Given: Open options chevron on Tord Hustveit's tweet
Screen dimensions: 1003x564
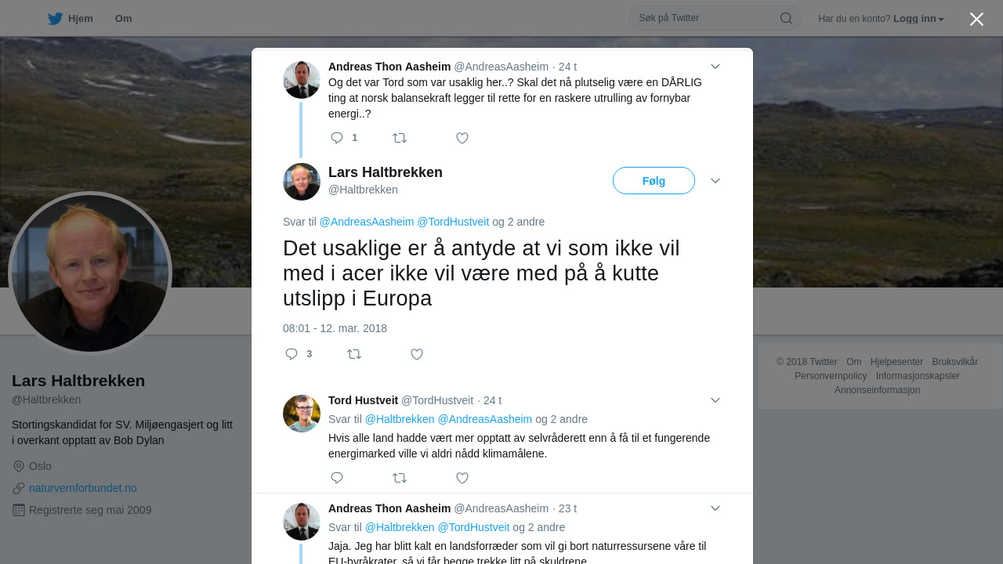Looking at the screenshot, I should pos(715,400).
